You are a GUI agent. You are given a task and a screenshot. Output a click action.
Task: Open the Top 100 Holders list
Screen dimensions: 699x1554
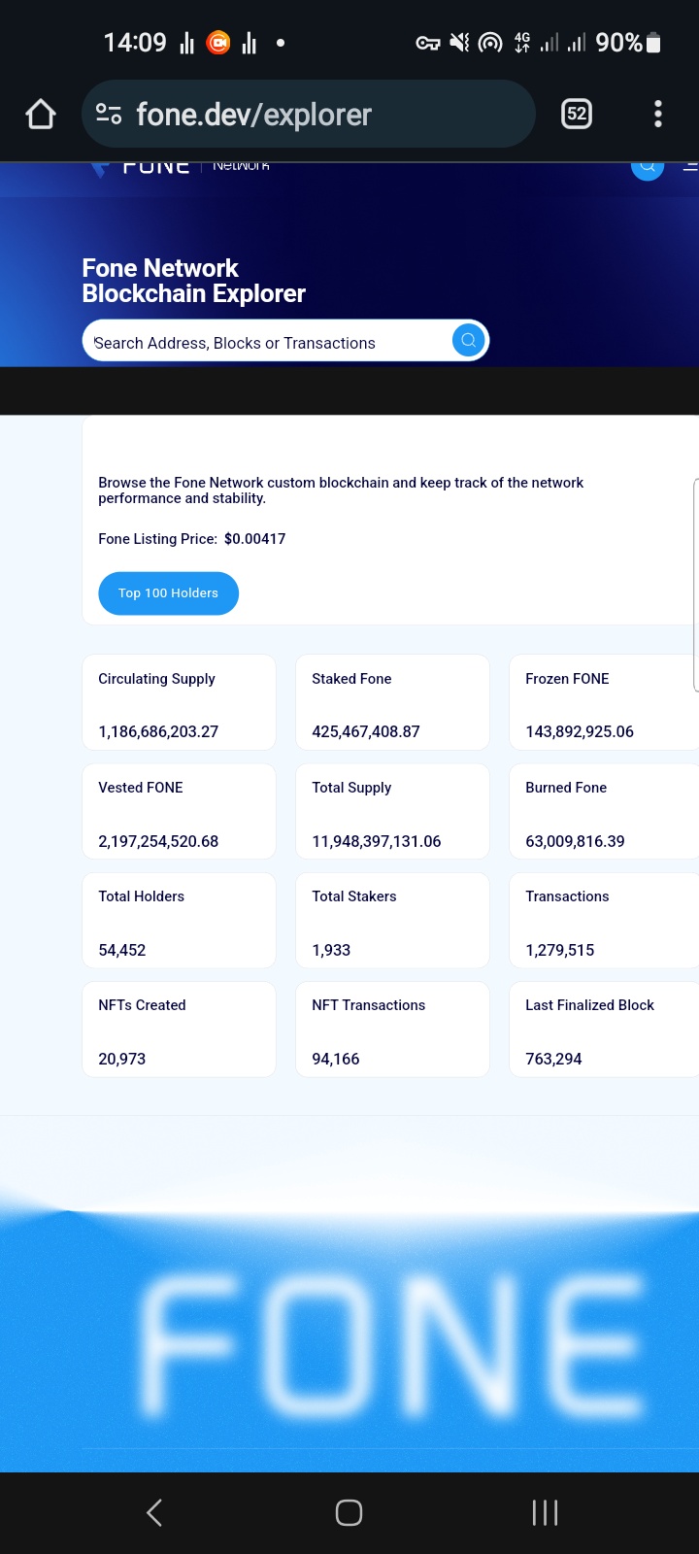click(168, 593)
